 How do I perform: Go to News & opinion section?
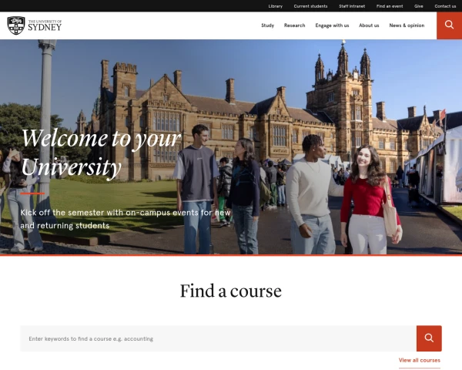[407, 25]
